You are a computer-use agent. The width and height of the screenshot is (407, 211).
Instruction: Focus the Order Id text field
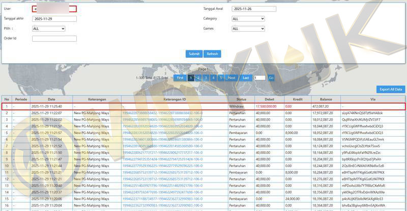54,38
